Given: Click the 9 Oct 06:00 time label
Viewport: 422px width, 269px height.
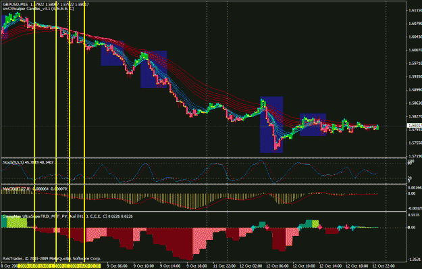Looking at the screenshot, I should click(117, 266).
